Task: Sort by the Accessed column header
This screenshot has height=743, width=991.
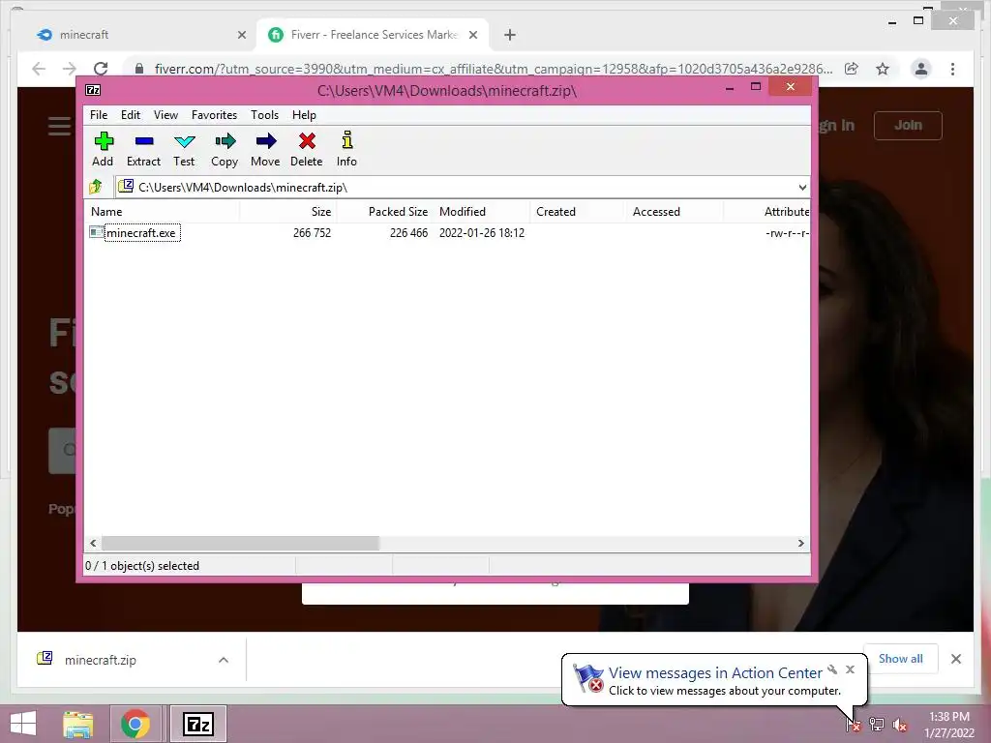Action: [x=675, y=212]
